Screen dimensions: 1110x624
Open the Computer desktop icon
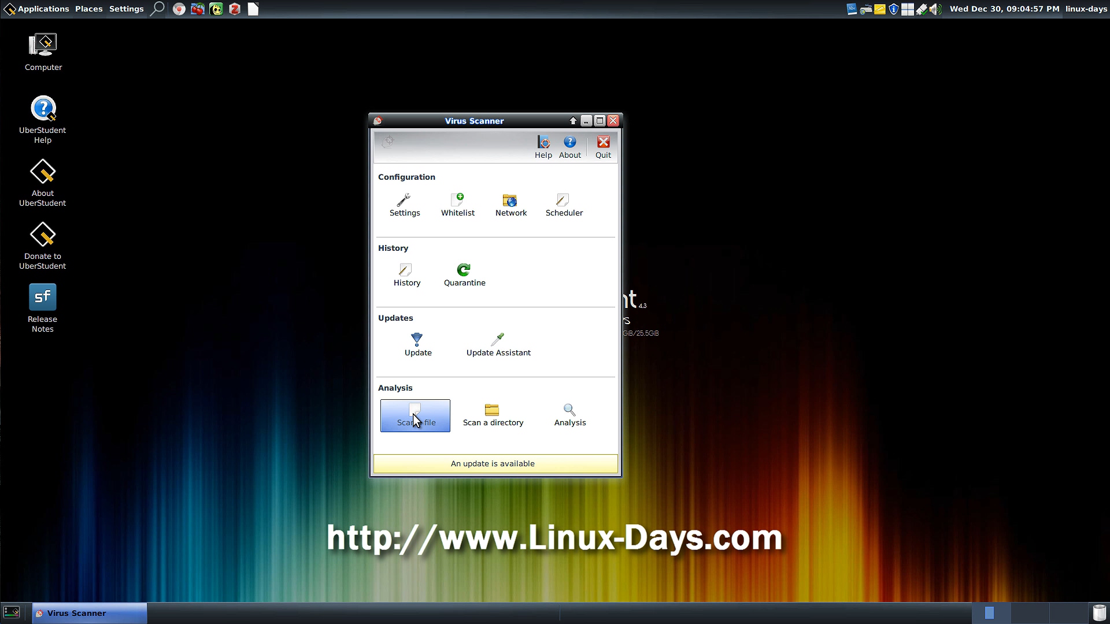point(43,52)
